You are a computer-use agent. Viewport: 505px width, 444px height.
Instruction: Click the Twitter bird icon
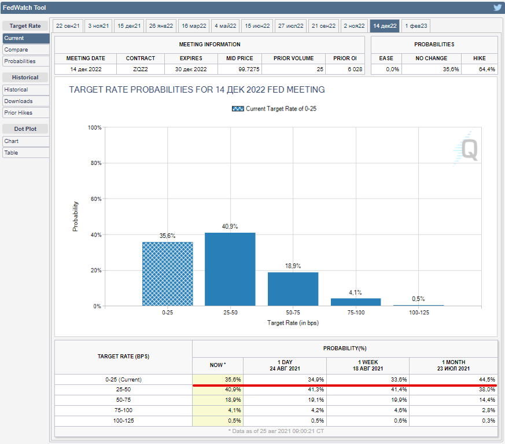tap(497, 7)
